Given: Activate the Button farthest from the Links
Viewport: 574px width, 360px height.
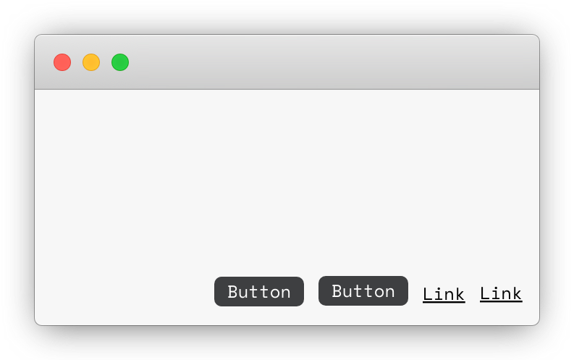Looking at the screenshot, I should pos(259,291).
